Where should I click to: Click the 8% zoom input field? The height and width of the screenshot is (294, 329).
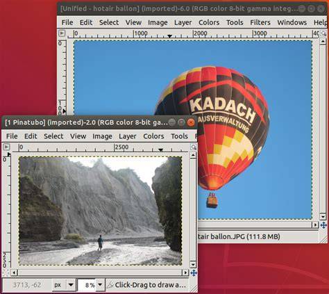pos(87,285)
